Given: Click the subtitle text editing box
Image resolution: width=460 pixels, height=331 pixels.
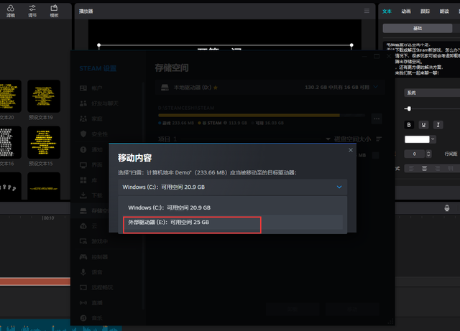Looking at the screenshot, I should [423, 59].
